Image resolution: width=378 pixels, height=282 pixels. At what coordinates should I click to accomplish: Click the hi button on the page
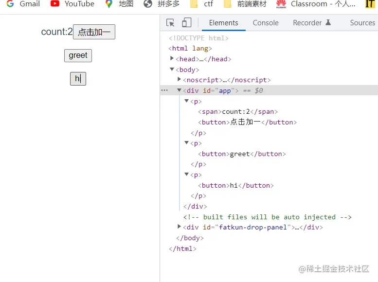78,79
